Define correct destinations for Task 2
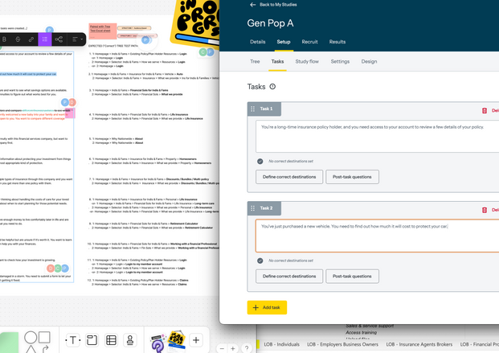 click(x=289, y=277)
